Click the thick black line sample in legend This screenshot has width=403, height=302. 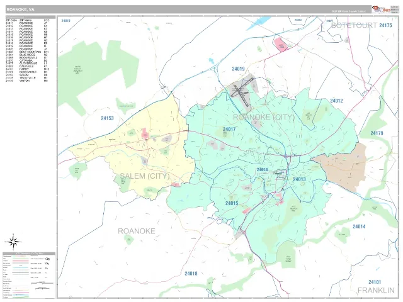[21, 272]
